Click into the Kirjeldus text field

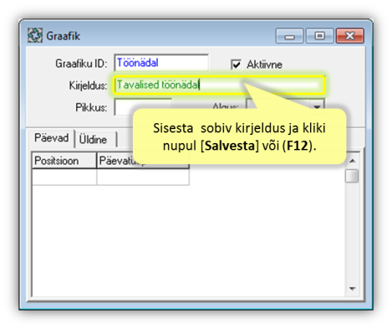tap(219, 85)
